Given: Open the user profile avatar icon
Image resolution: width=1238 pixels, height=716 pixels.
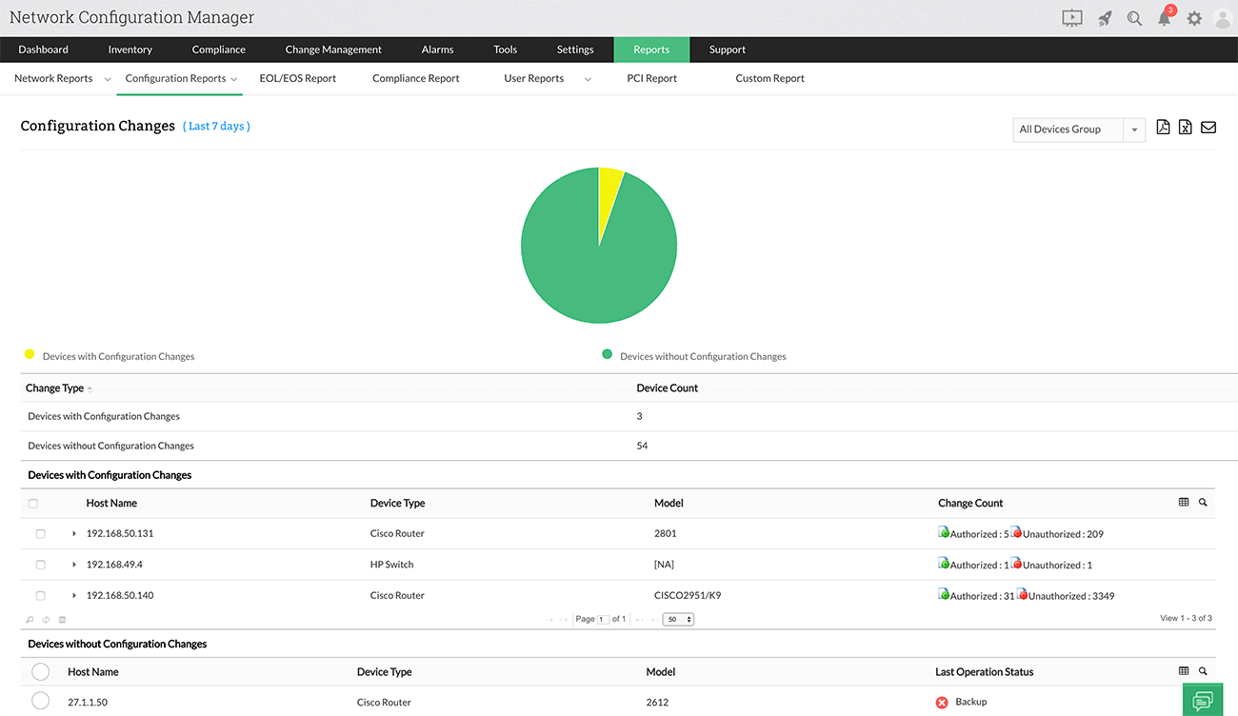Looking at the screenshot, I should coord(1223,17).
